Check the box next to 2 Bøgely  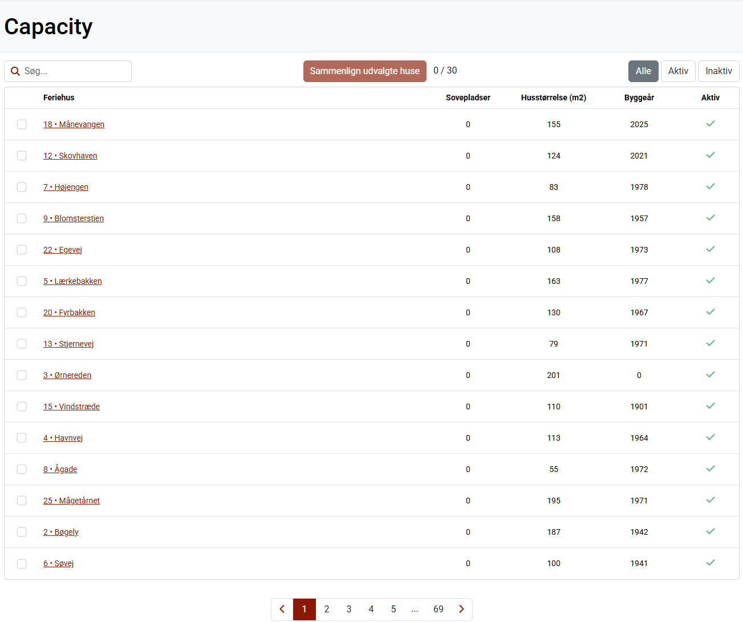[x=22, y=532]
